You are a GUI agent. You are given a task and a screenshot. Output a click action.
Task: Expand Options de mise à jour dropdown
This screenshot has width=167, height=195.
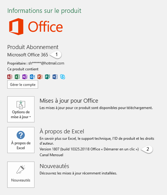pyautogui.click(x=21, y=109)
